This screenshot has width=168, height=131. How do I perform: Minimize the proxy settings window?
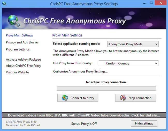(144, 3)
